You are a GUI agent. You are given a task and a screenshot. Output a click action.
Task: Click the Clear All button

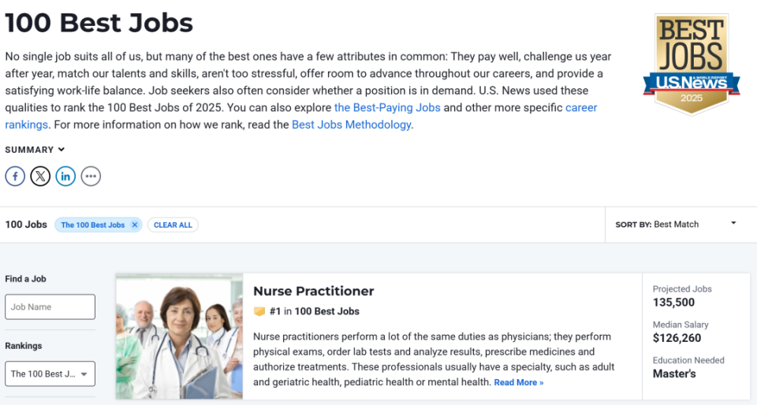(x=173, y=225)
